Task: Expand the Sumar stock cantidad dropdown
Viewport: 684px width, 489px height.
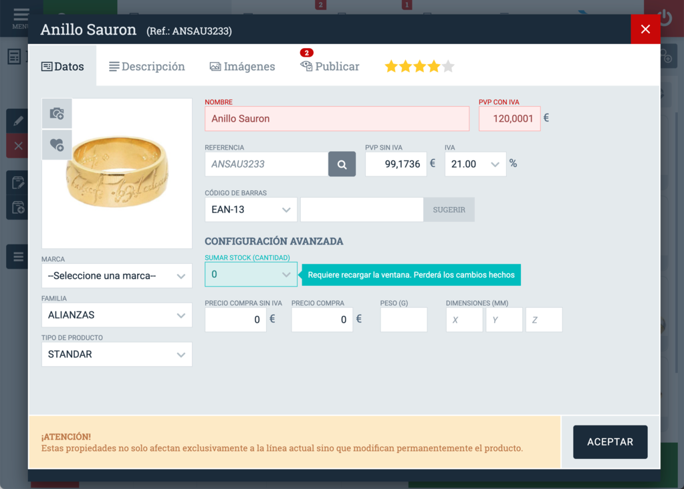Action: 251,274
